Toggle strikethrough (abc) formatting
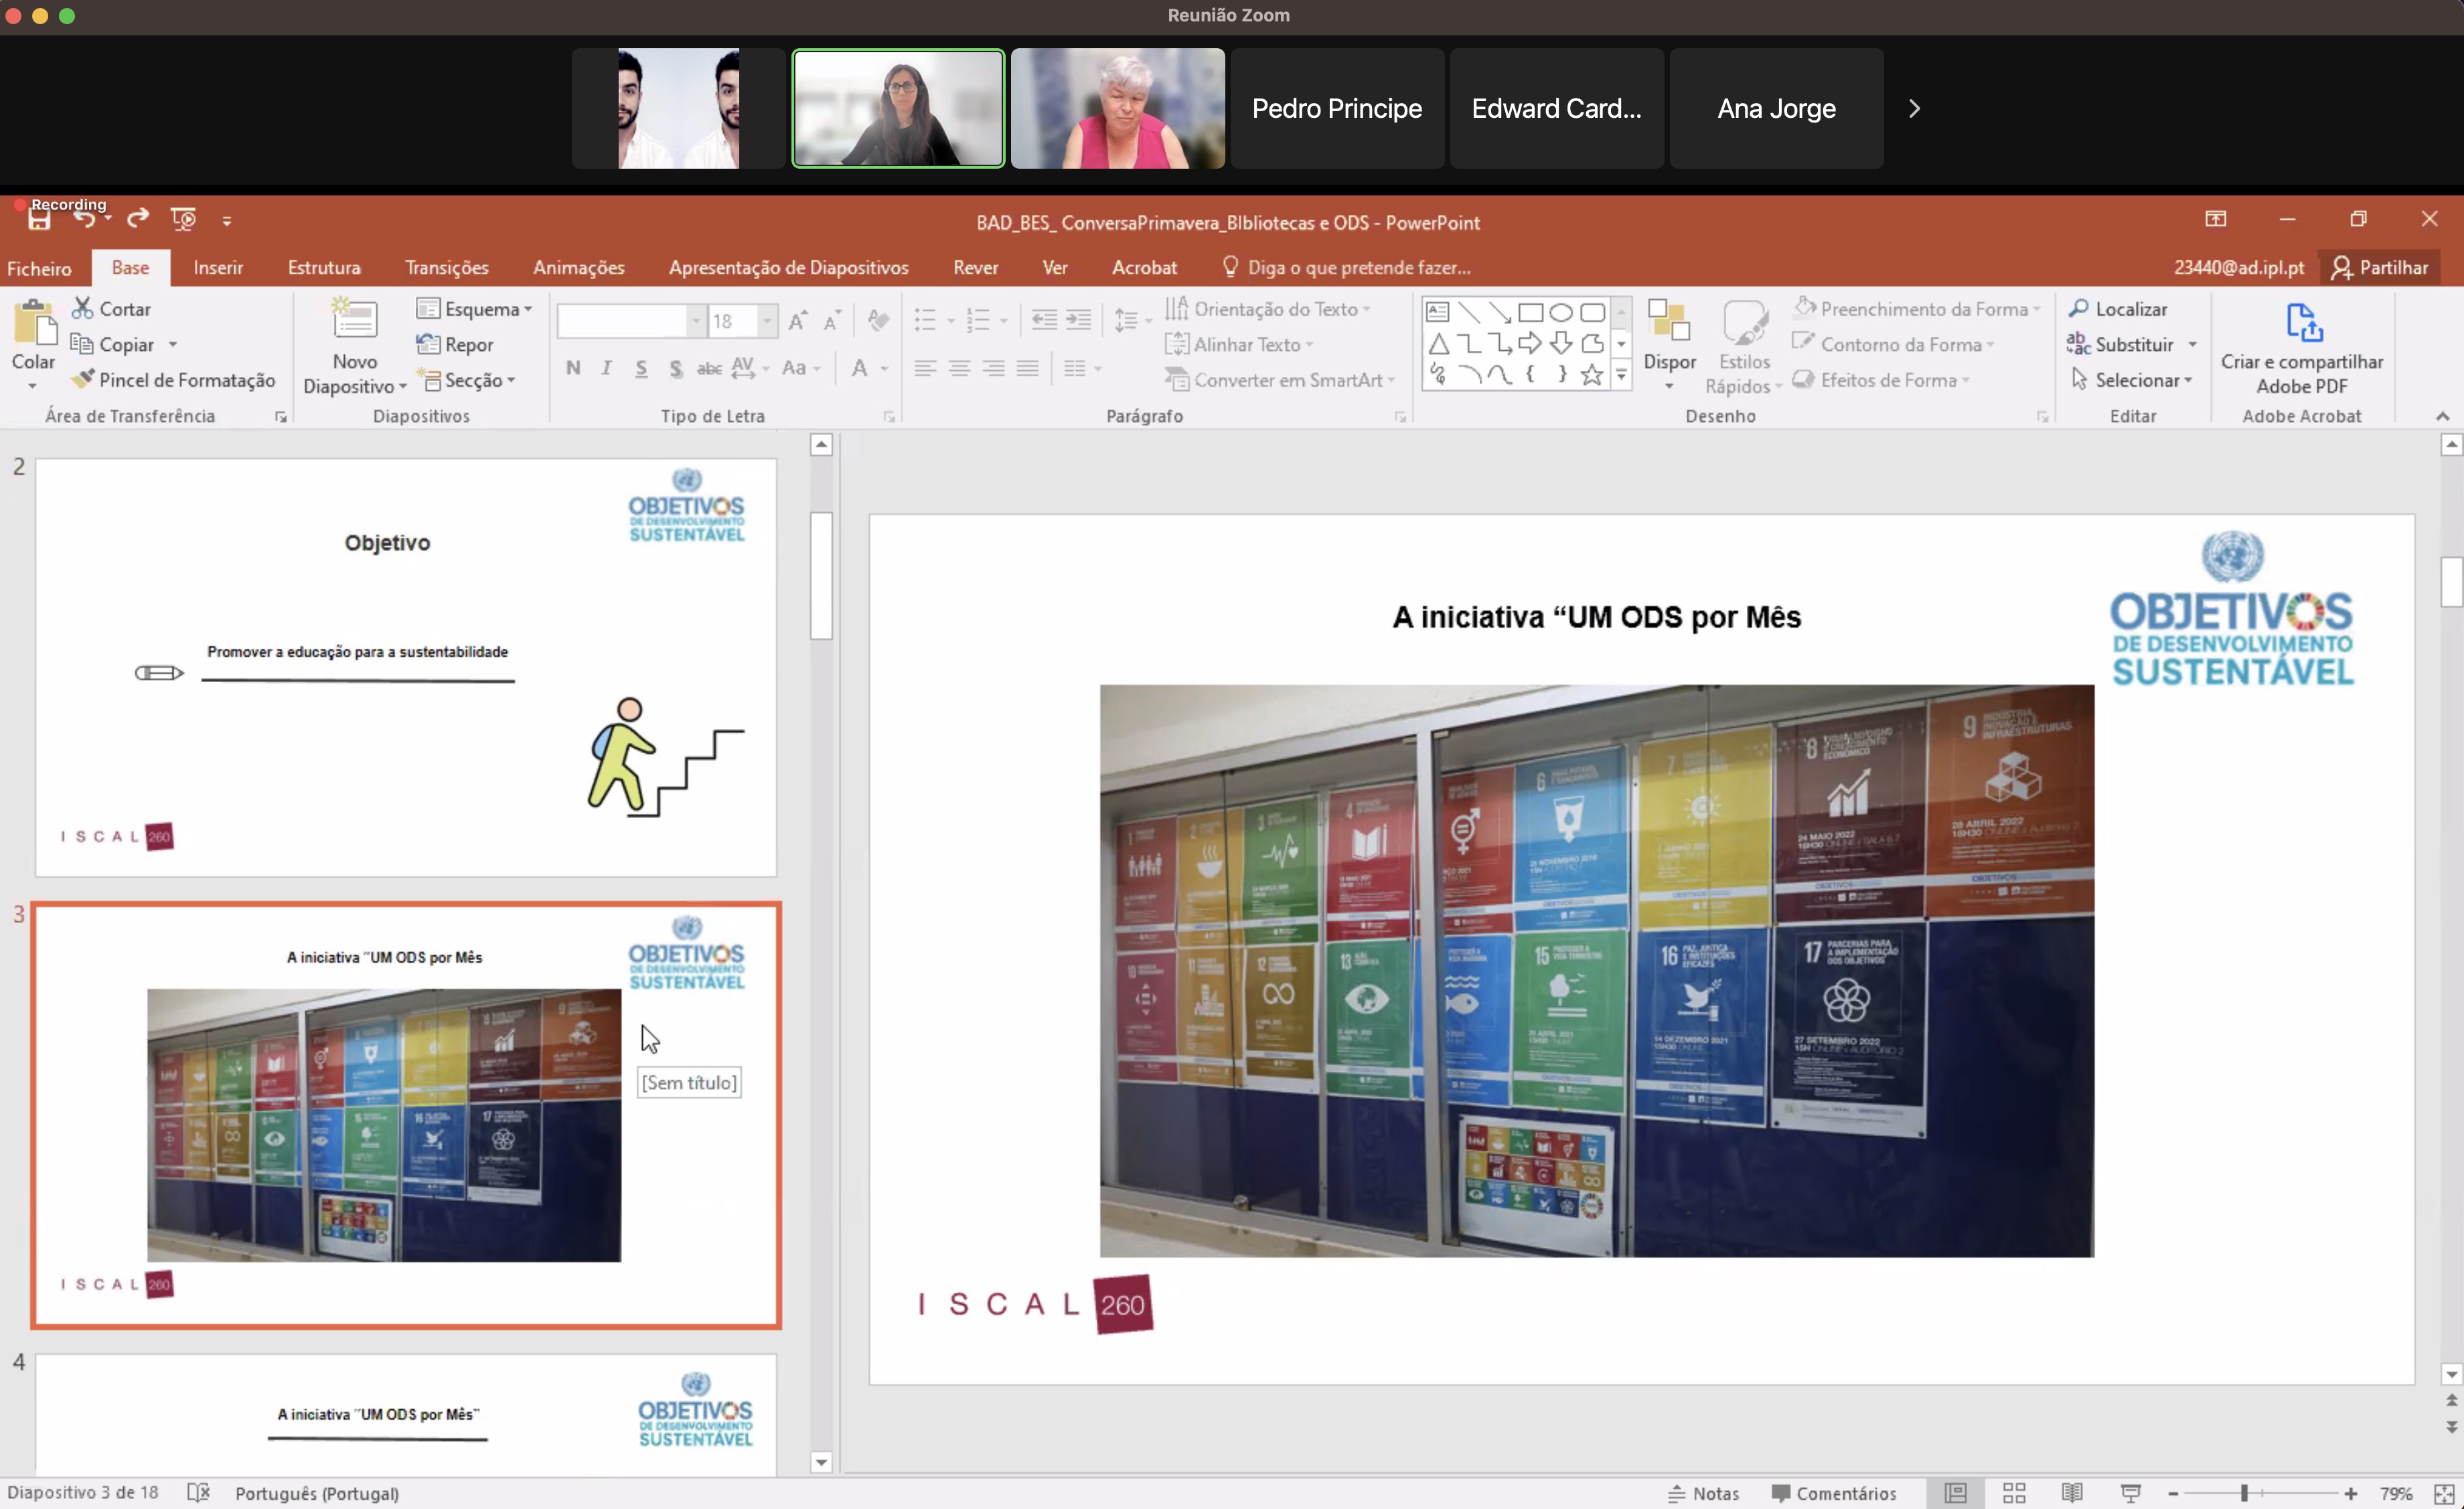 709,368
